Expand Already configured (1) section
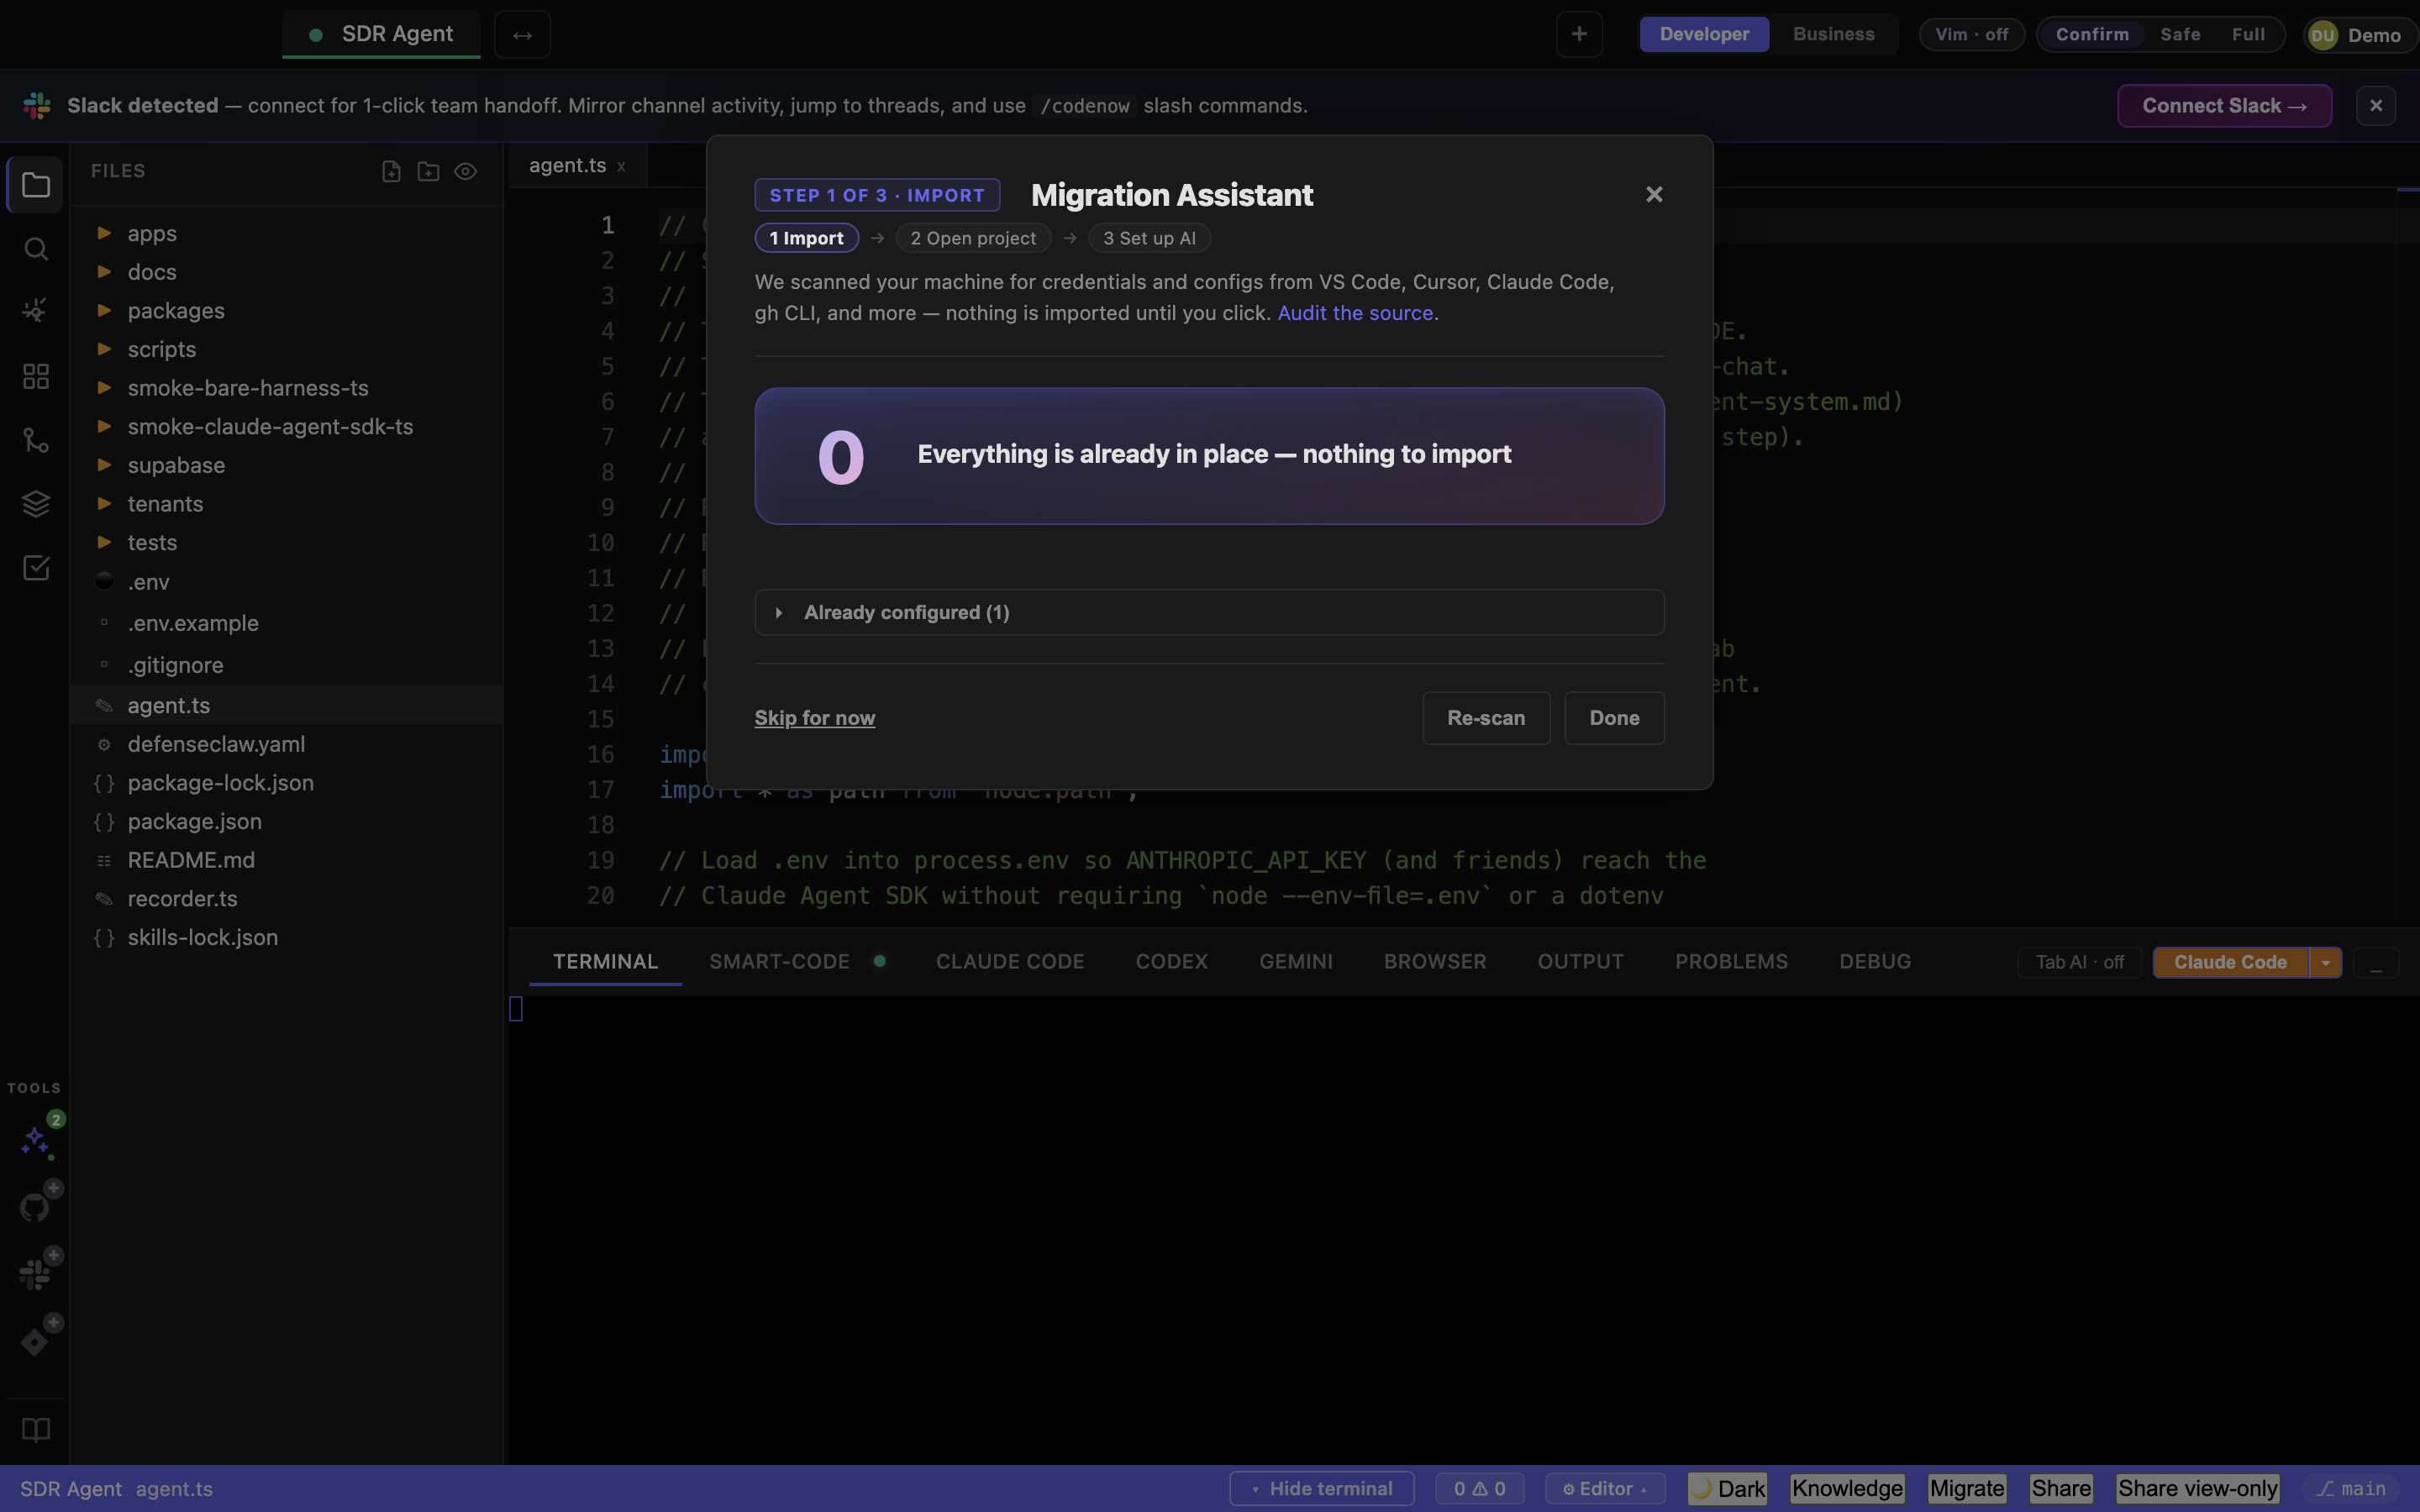This screenshot has width=2420, height=1512. point(1209,612)
